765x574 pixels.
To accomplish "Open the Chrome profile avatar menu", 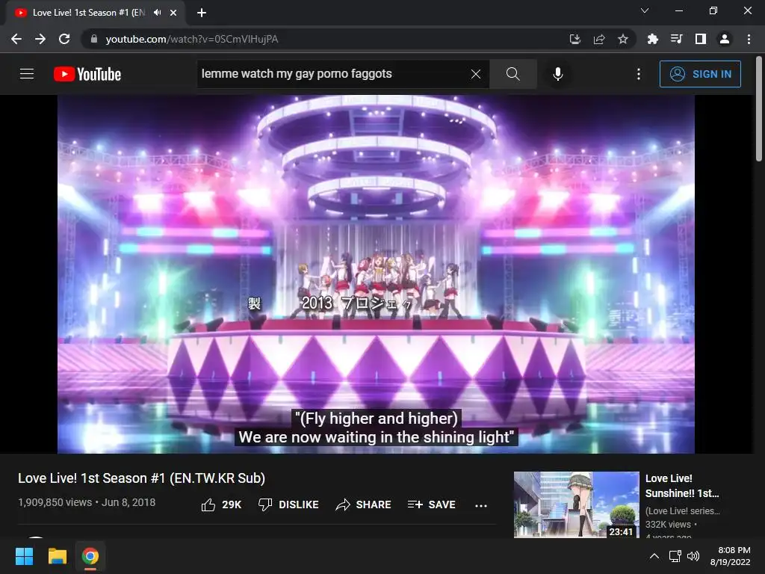I will point(725,39).
